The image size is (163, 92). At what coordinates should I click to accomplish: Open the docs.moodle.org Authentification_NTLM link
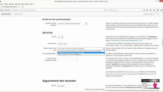tap(128, 41)
